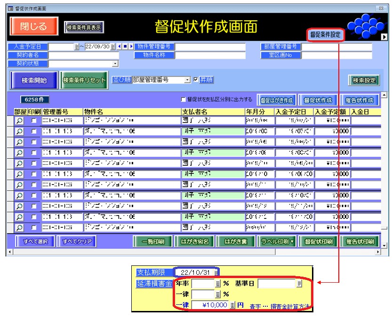Click the magnifier icon in the first row
Viewport: 392px width, 318px height.
point(19,120)
